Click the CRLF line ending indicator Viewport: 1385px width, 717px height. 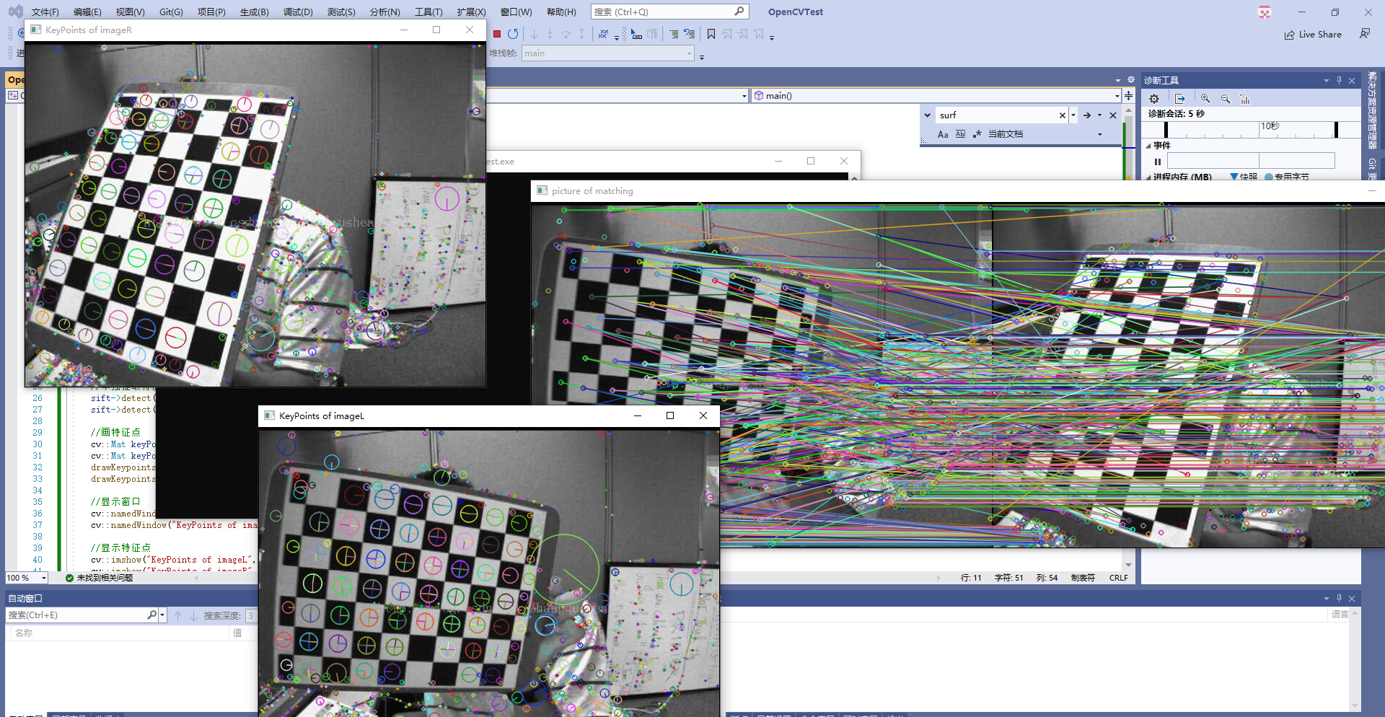pyautogui.click(x=1118, y=578)
